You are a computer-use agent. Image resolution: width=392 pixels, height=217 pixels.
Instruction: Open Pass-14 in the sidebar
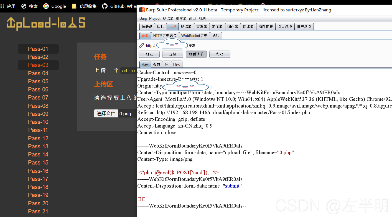pyautogui.click(x=38, y=154)
